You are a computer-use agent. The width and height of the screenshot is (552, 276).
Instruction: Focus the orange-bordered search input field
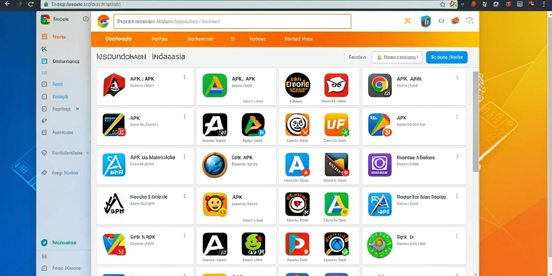[x=232, y=22]
